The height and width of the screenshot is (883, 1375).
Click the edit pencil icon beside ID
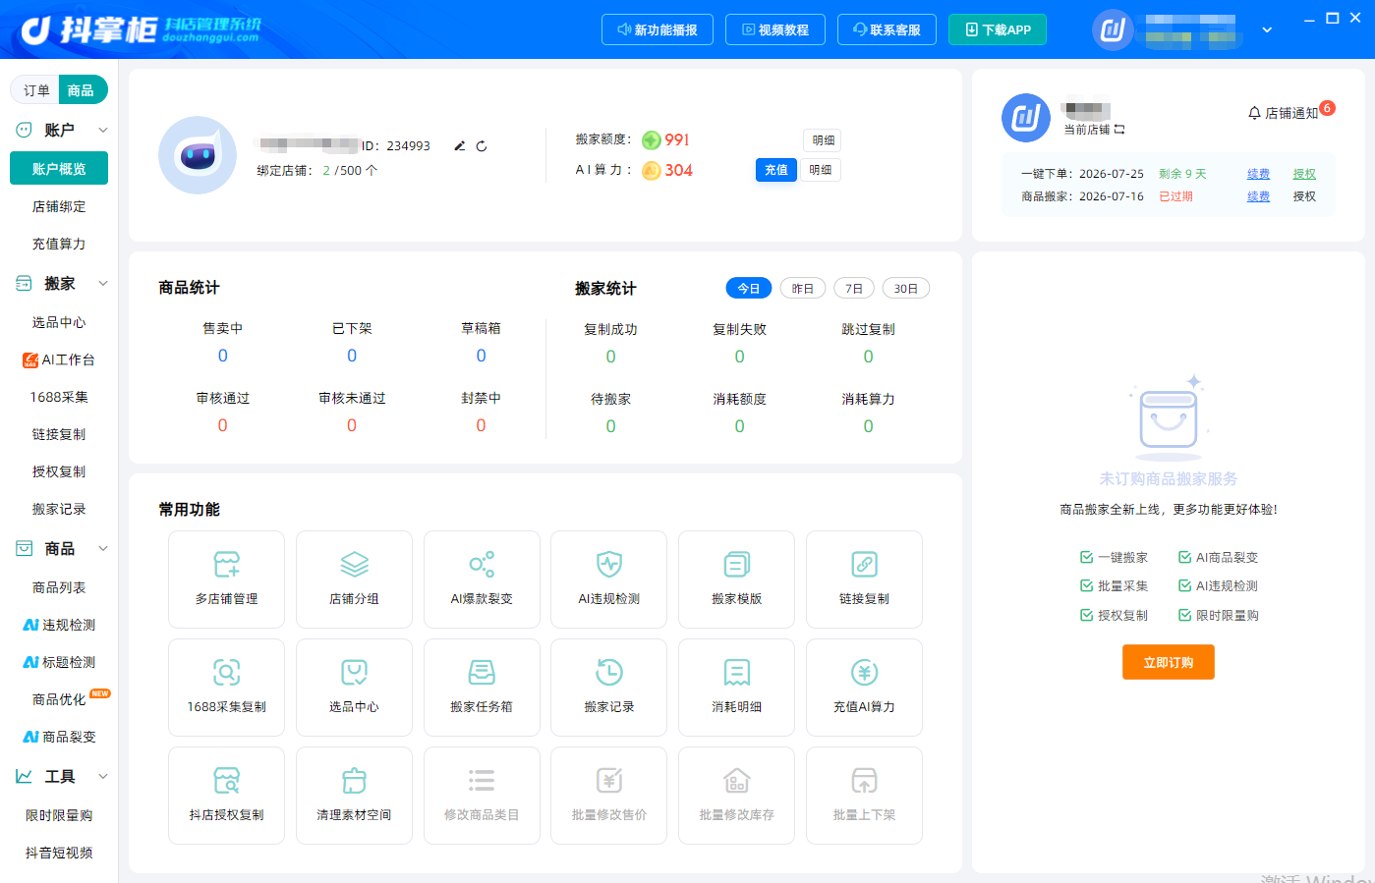[x=459, y=146]
